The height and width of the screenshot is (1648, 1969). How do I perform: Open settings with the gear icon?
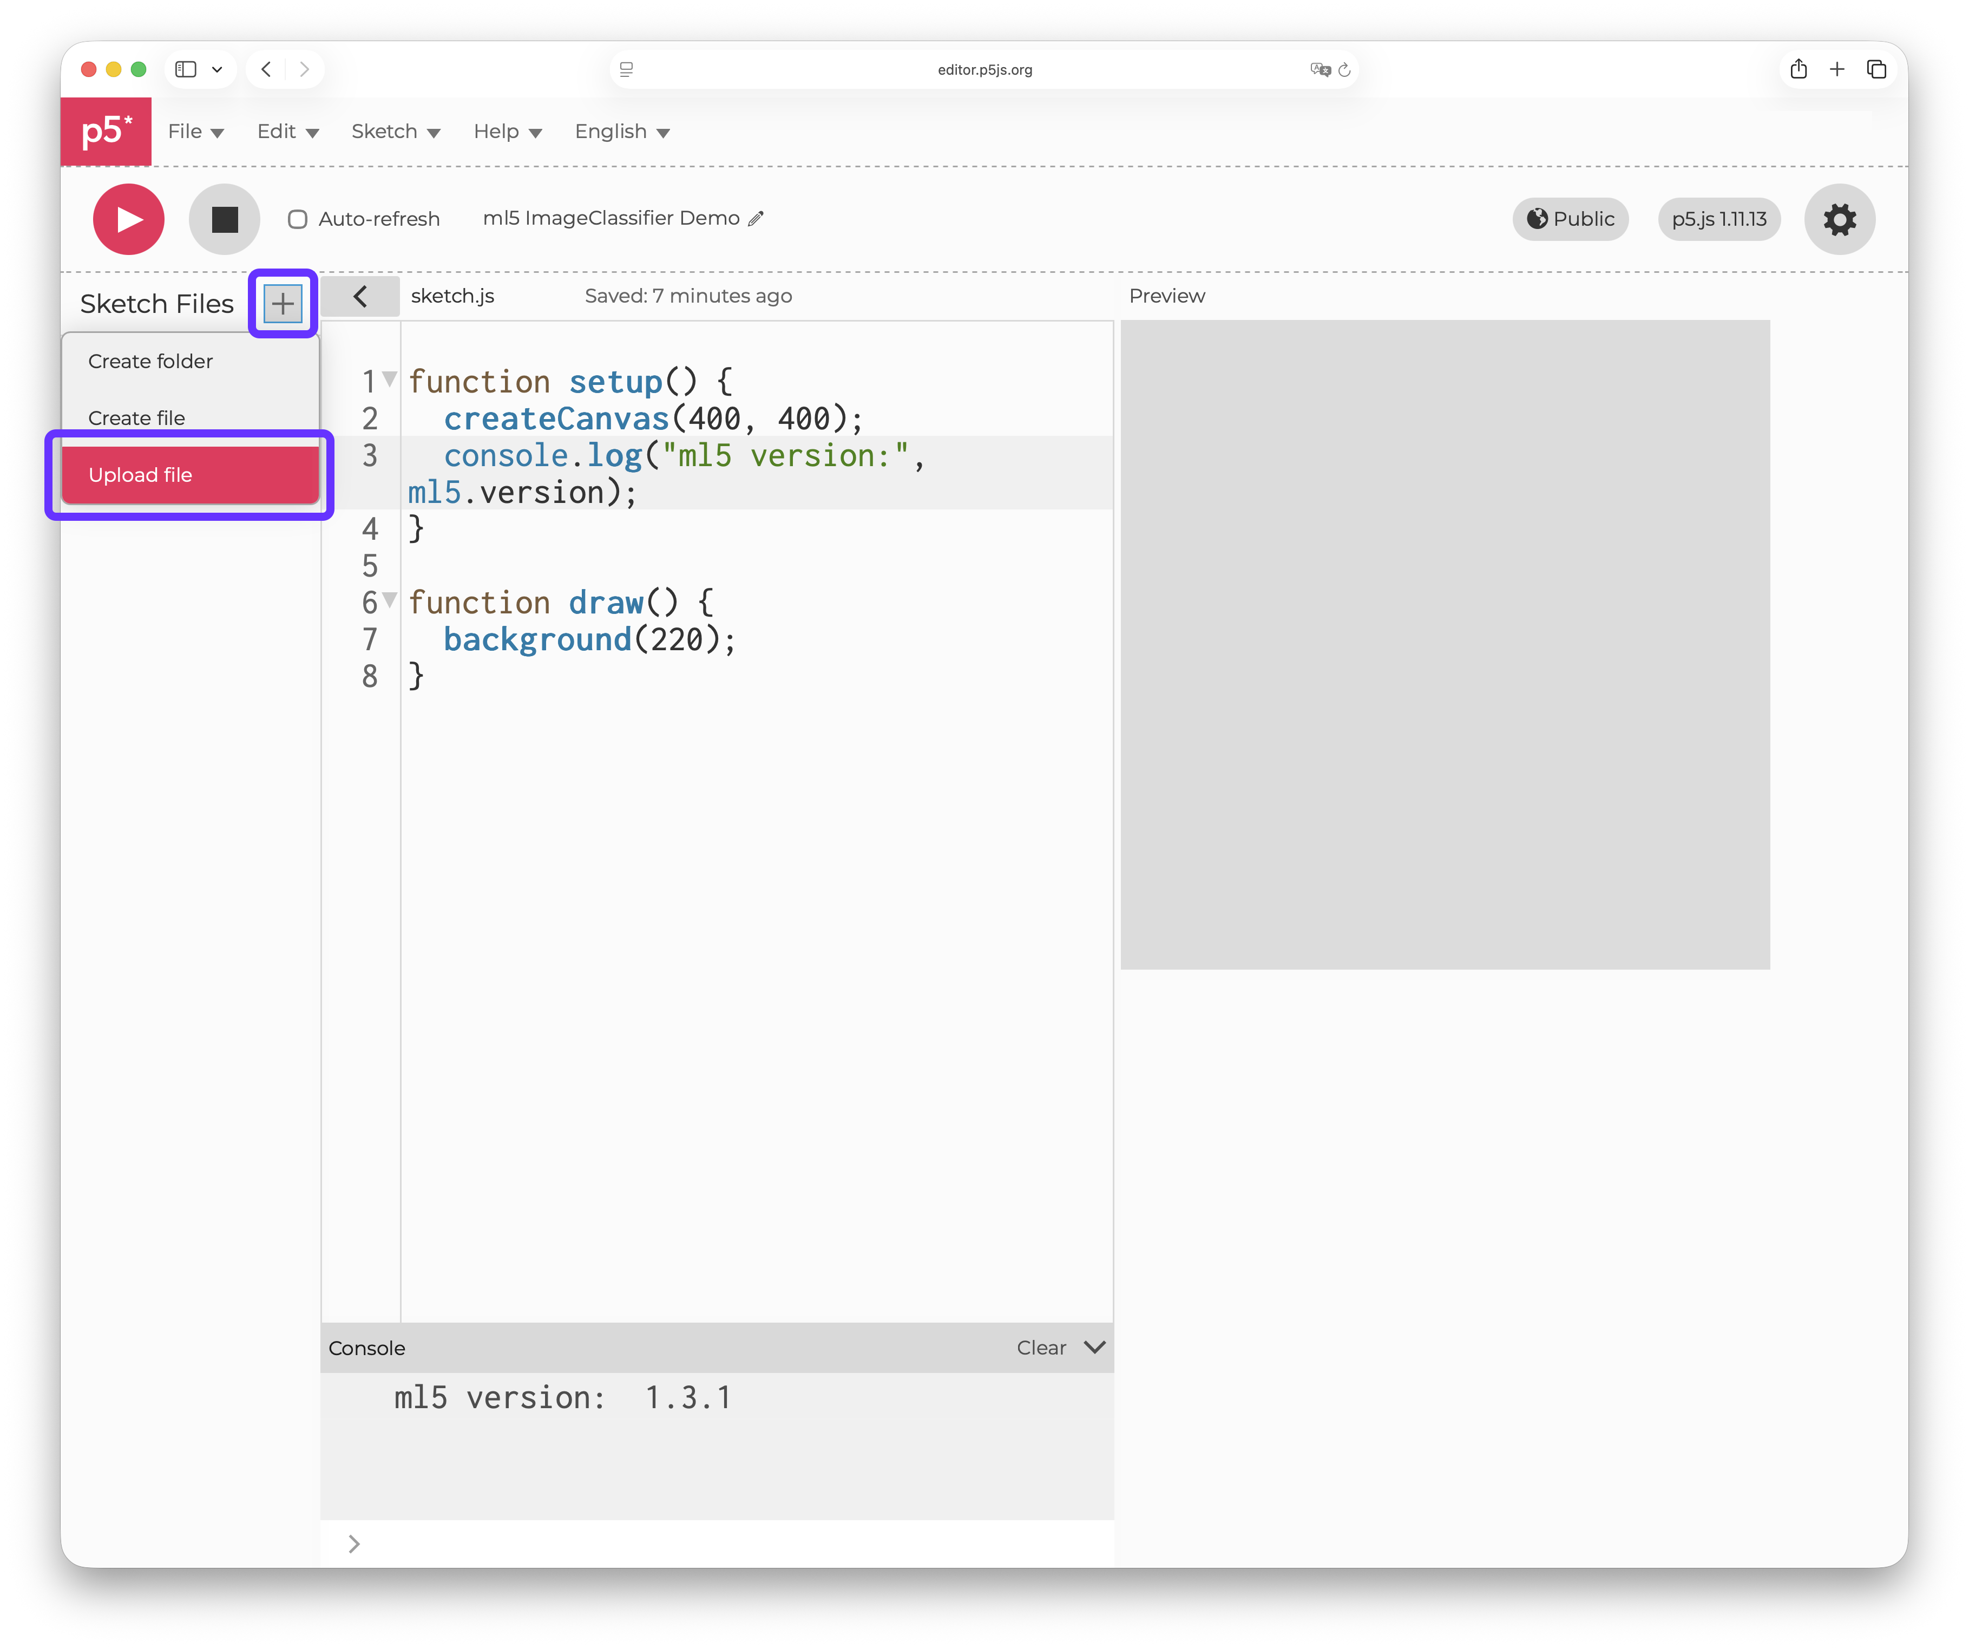[1840, 219]
